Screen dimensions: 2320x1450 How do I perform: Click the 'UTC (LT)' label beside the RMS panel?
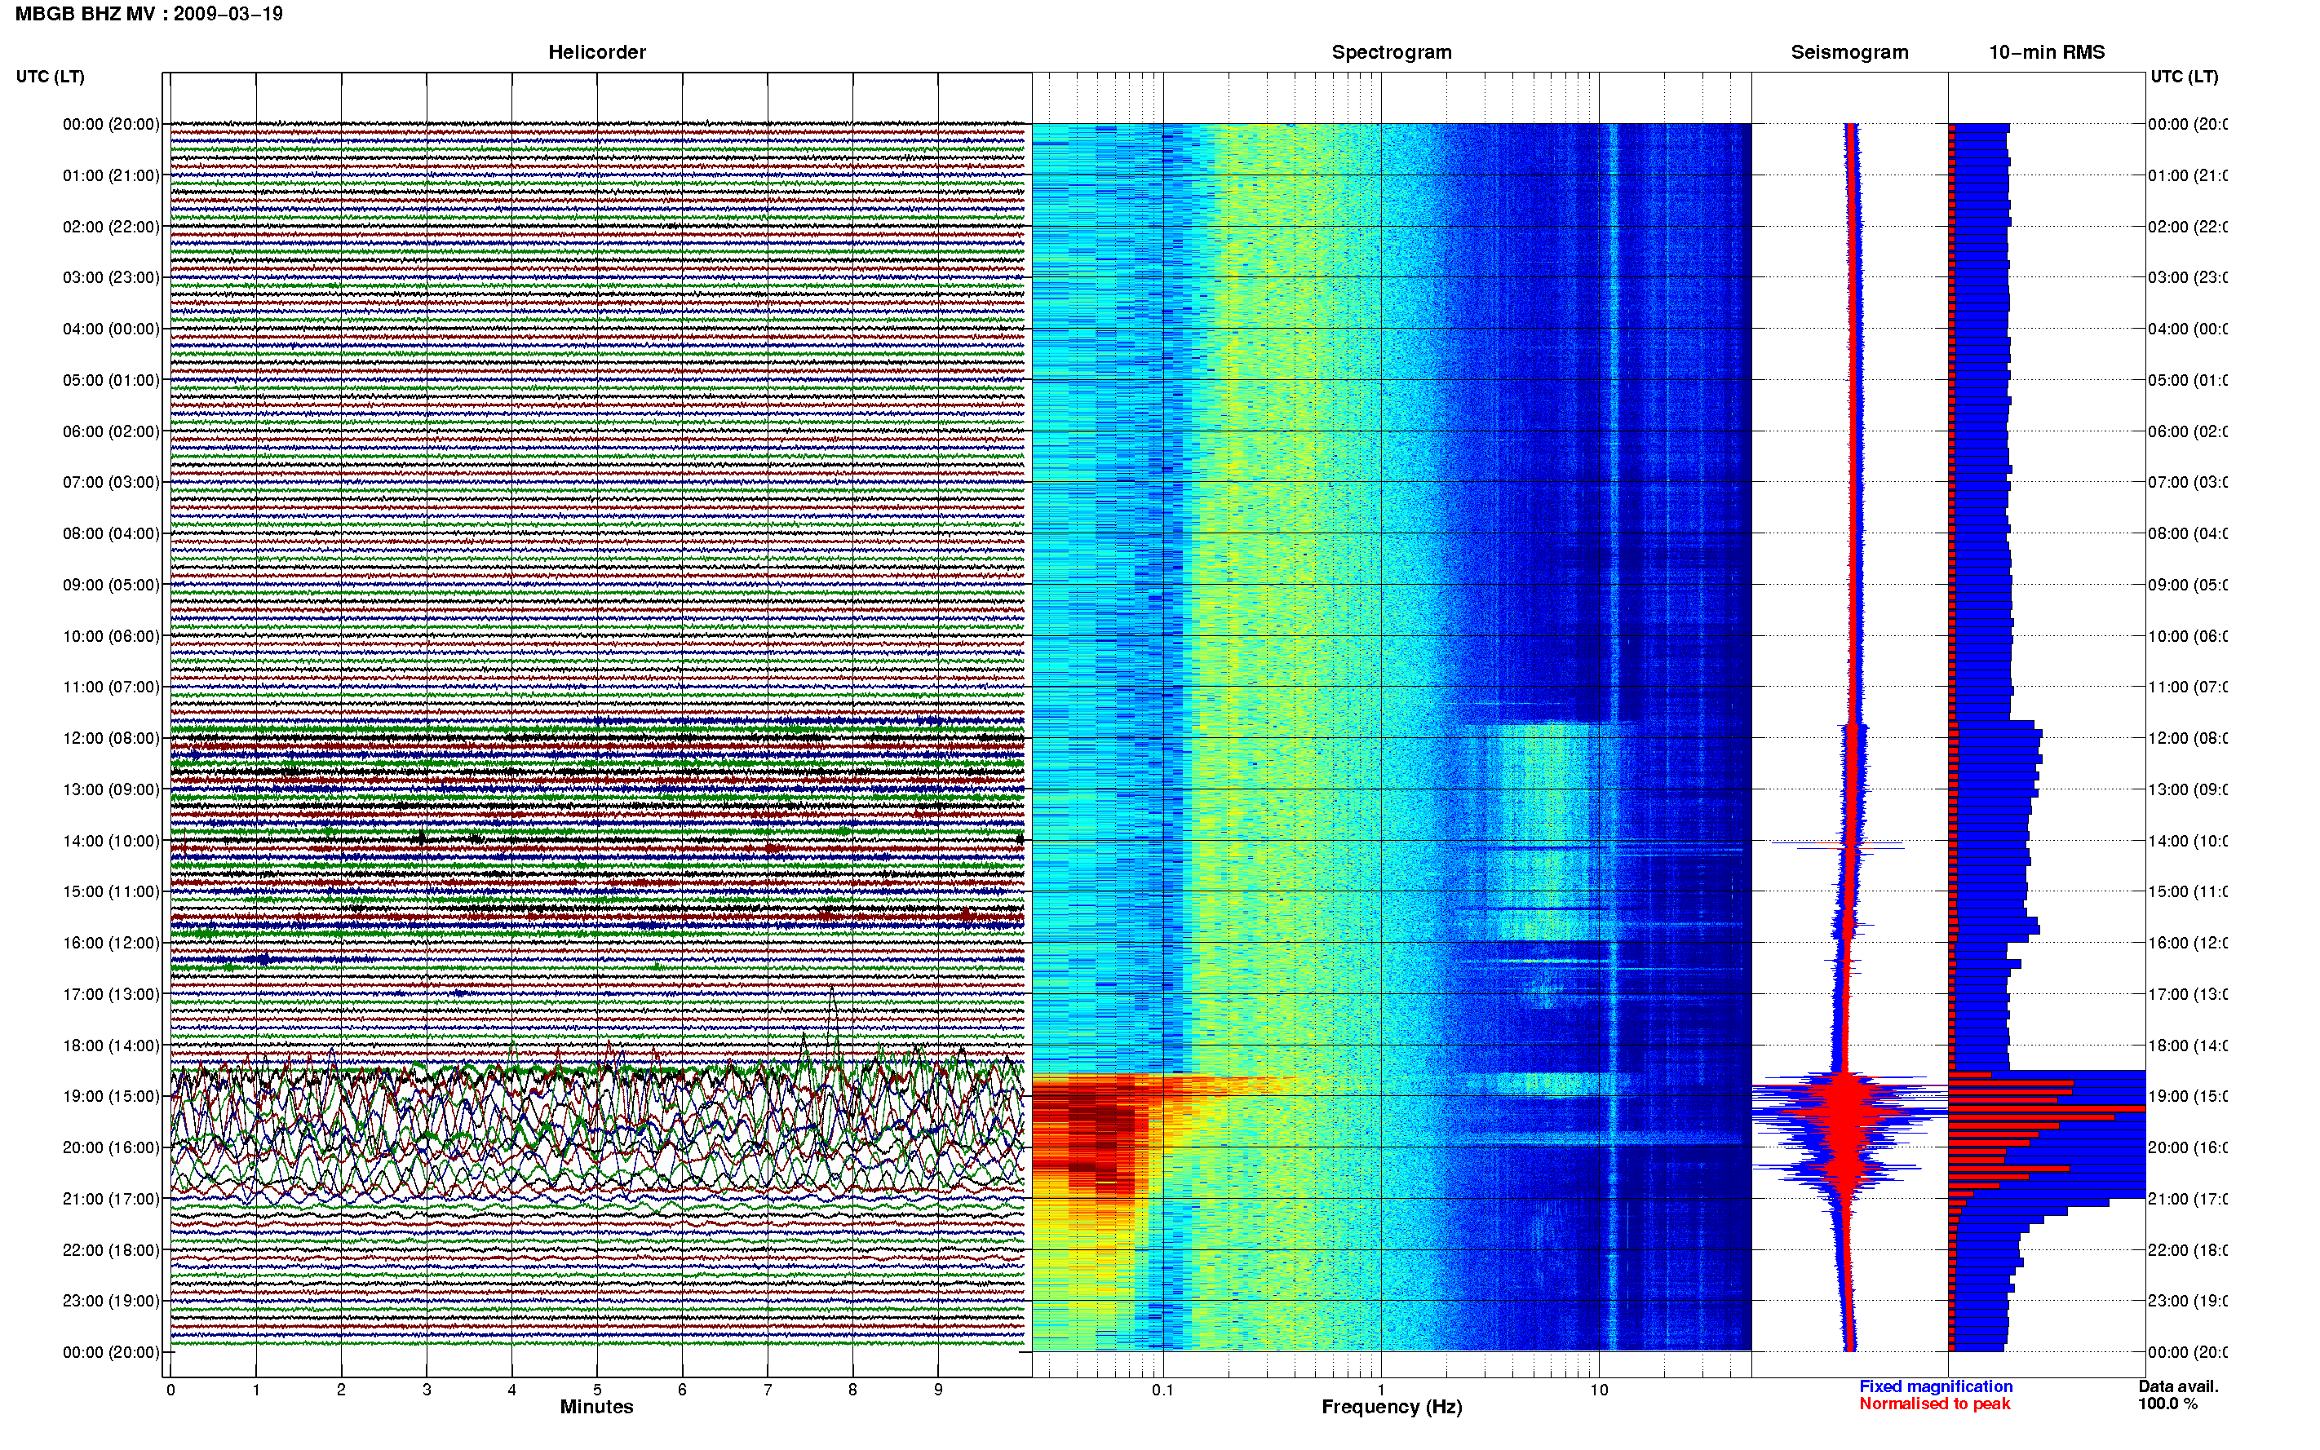[2184, 77]
